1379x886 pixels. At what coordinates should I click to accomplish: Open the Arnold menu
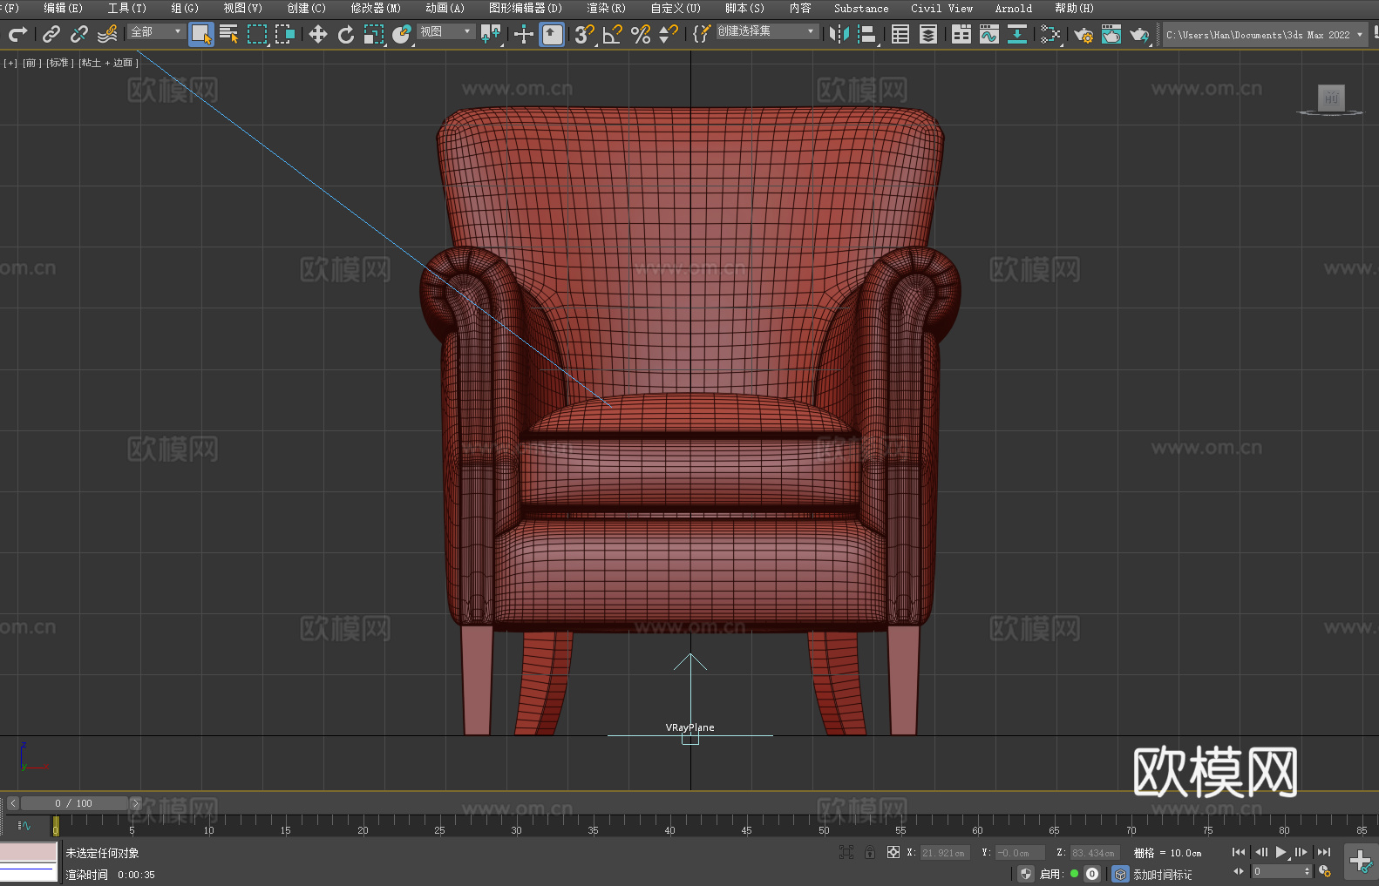pos(1013,8)
